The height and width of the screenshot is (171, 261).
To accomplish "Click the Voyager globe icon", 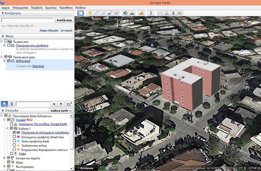I will pos(13,120).
